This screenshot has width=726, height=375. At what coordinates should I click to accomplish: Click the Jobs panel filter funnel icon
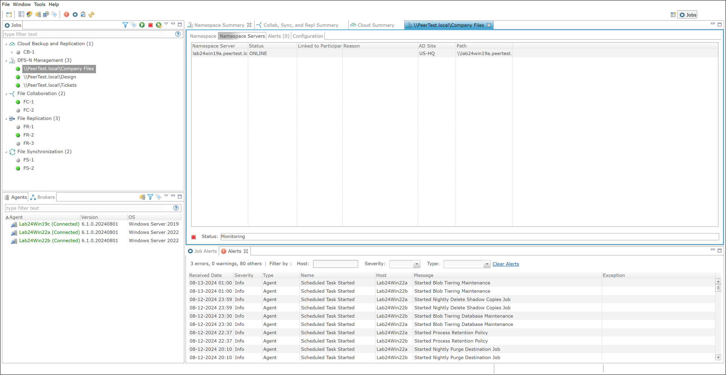pyautogui.click(x=125, y=25)
